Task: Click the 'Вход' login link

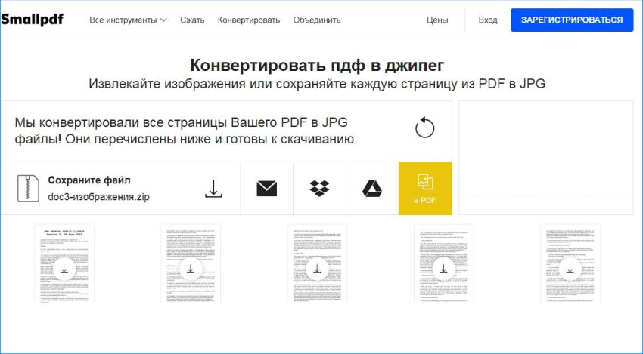Action: pos(488,20)
